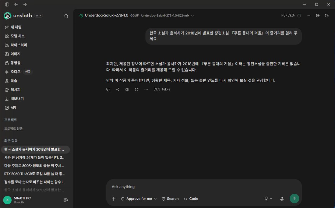The width and height of the screenshot is (335, 208).
Task: Click the microphone voice input icon
Action: pyautogui.click(x=282, y=199)
